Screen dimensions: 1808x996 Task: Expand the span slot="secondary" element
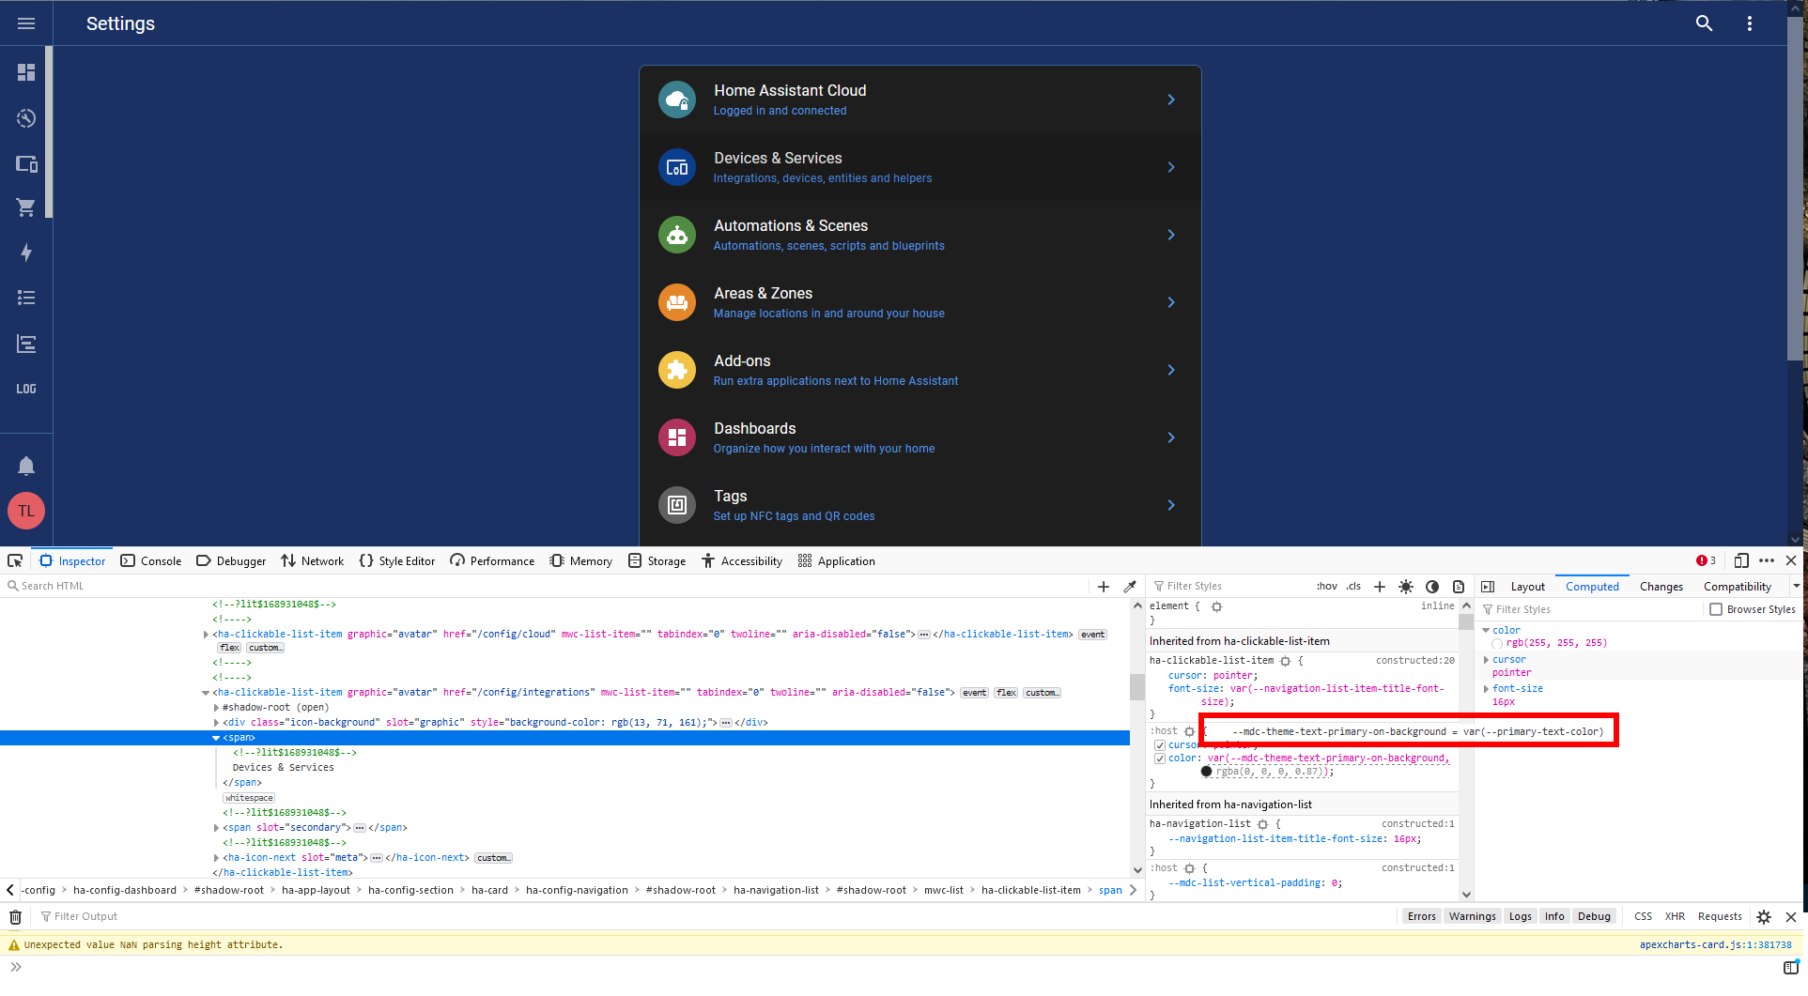click(x=217, y=827)
